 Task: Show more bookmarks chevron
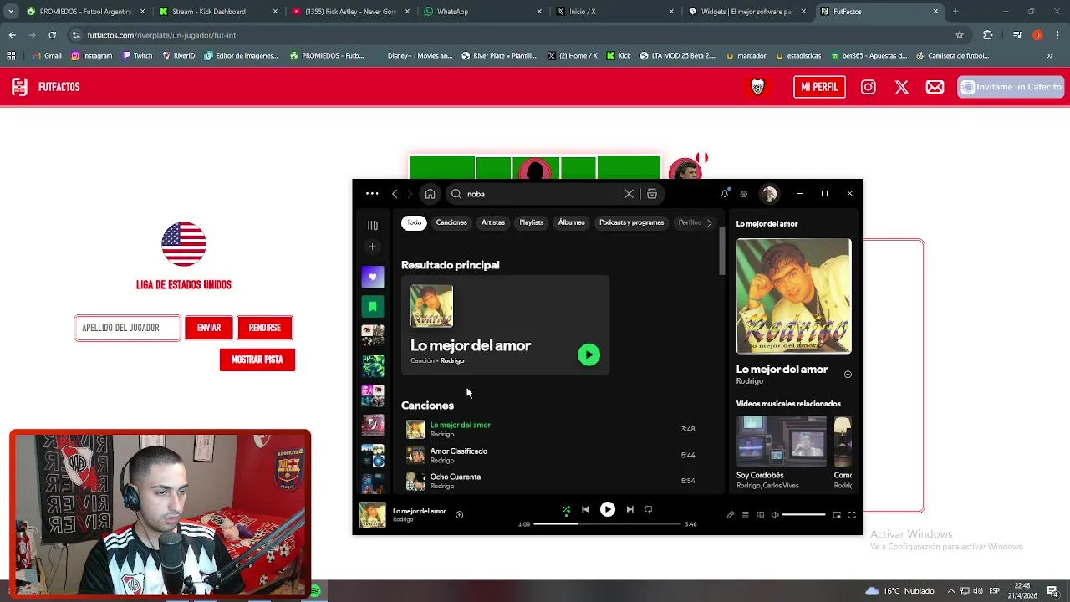(x=1050, y=56)
